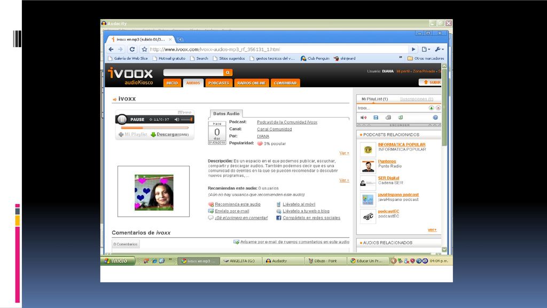
Task: Click Envíalo por e-mail link
Action: (x=232, y=211)
